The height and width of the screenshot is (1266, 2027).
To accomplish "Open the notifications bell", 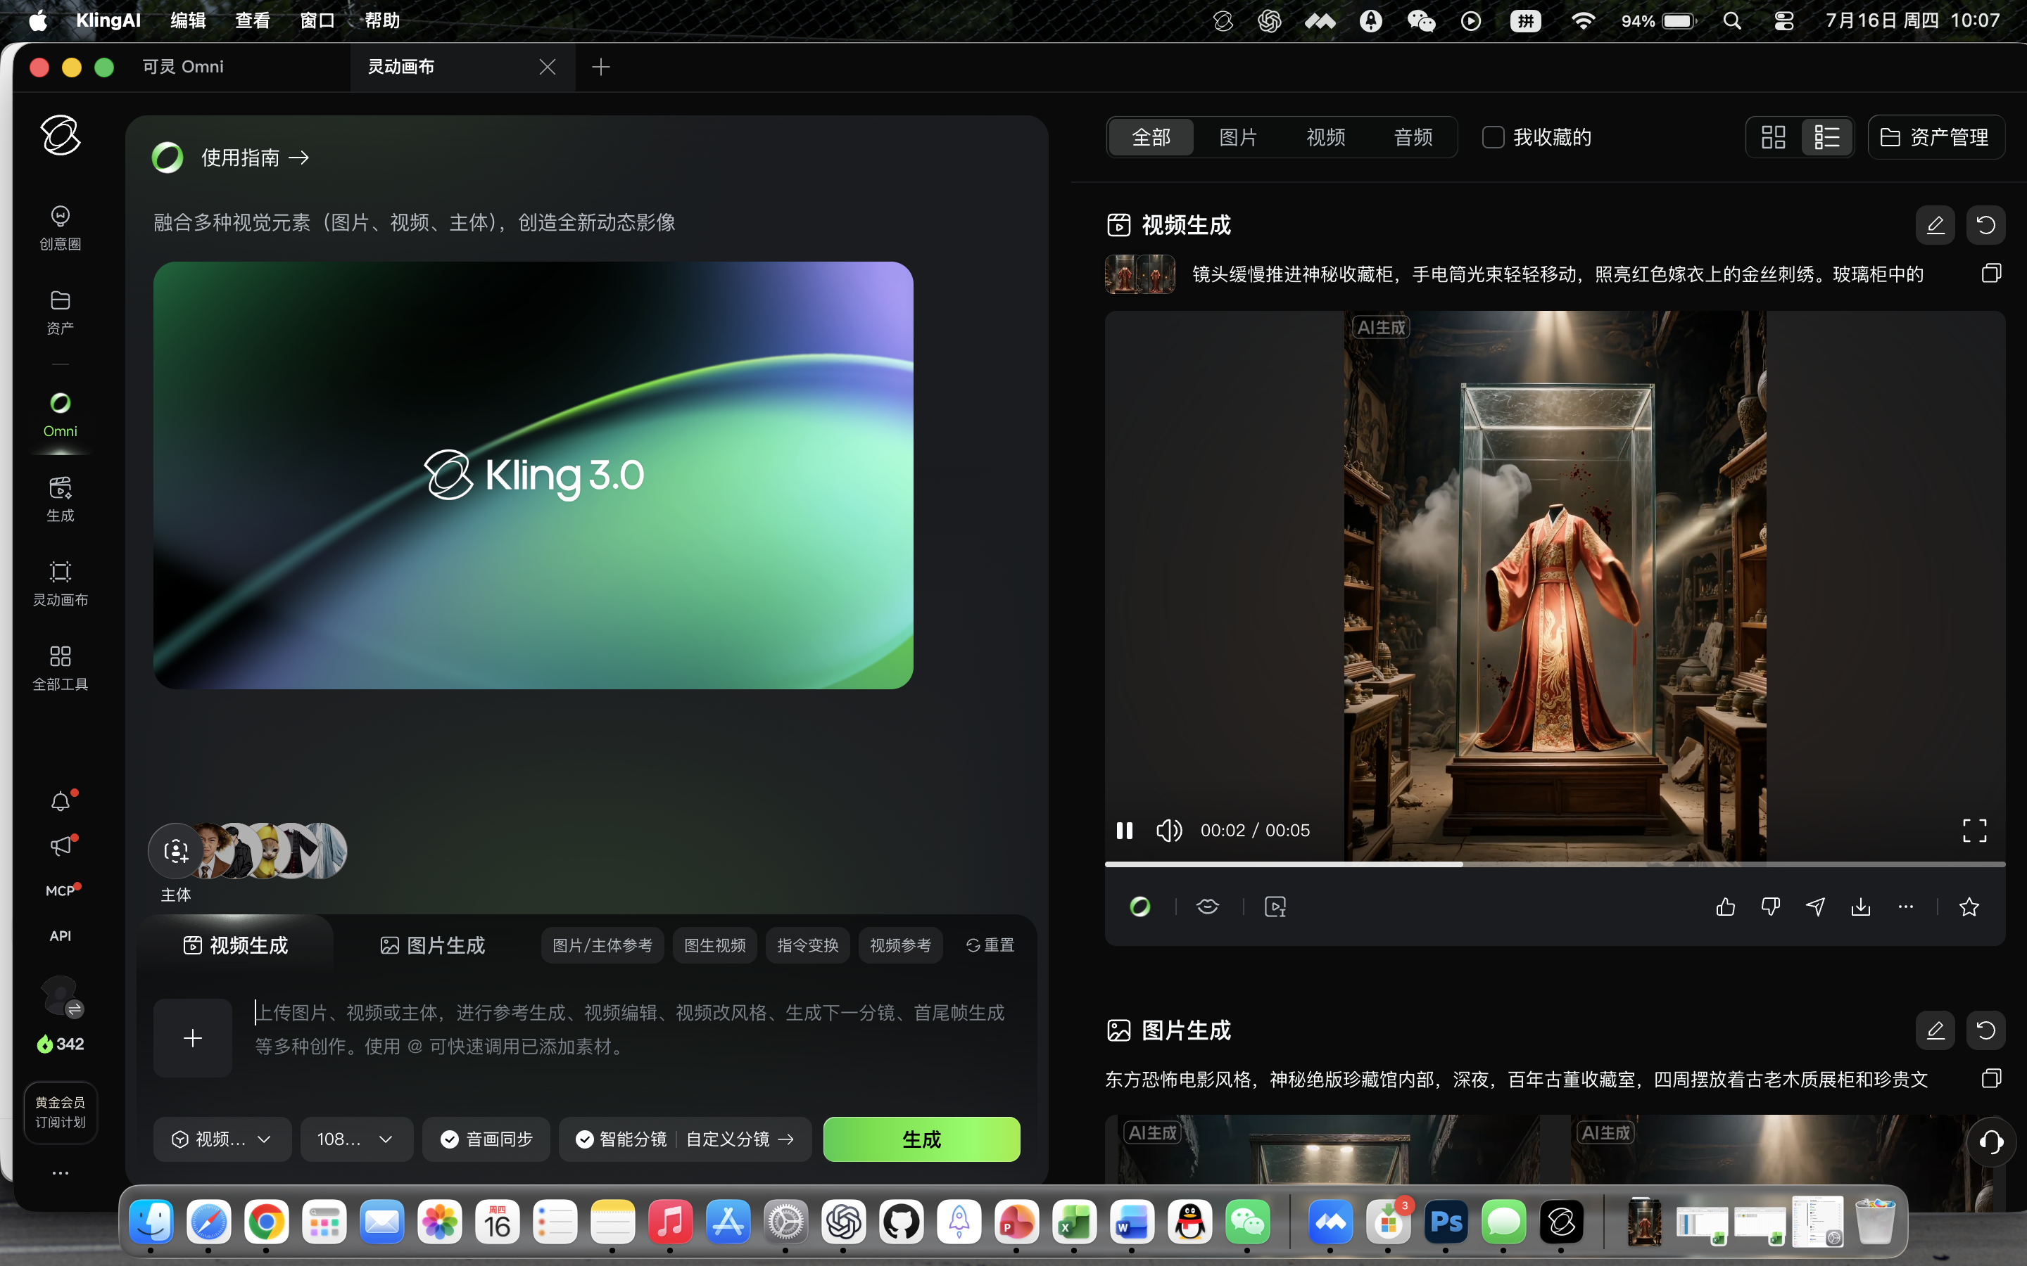I will (61, 801).
